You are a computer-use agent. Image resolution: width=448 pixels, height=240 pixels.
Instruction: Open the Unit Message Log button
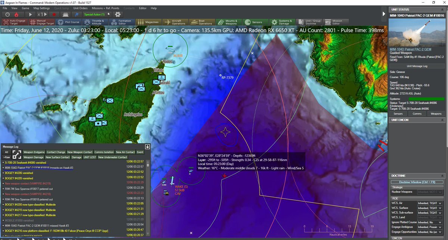tap(417, 66)
